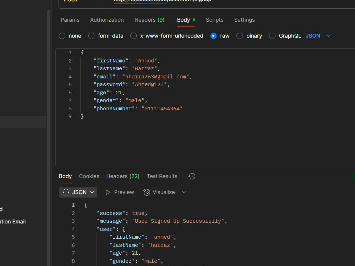The image size is (355, 266).
Task: Click the "user" key in response
Action: [x=106, y=229]
